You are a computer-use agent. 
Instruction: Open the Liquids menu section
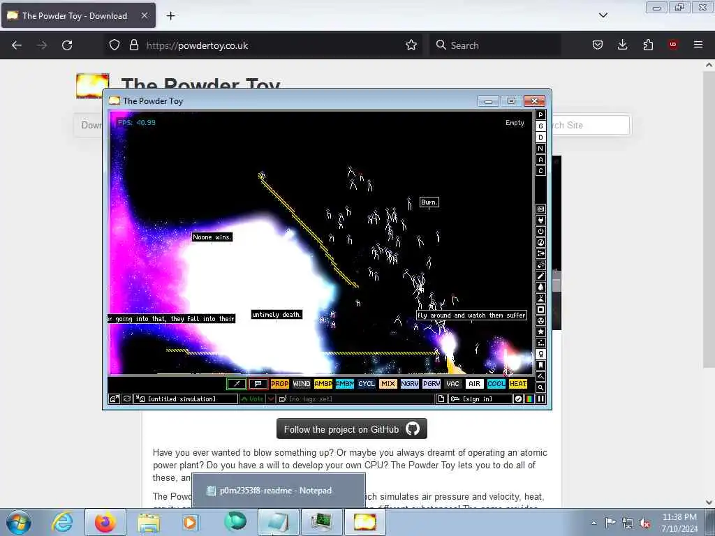[540, 287]
